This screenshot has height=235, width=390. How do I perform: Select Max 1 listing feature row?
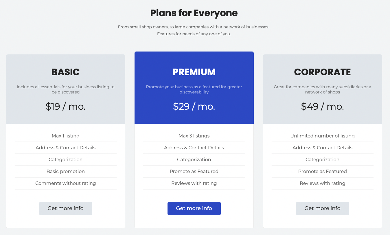coord(66,136)
